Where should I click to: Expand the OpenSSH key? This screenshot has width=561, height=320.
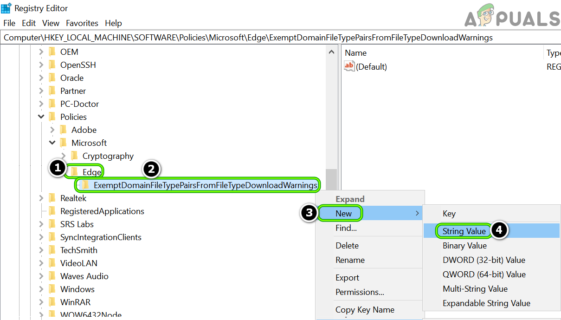tap(41, 65)
